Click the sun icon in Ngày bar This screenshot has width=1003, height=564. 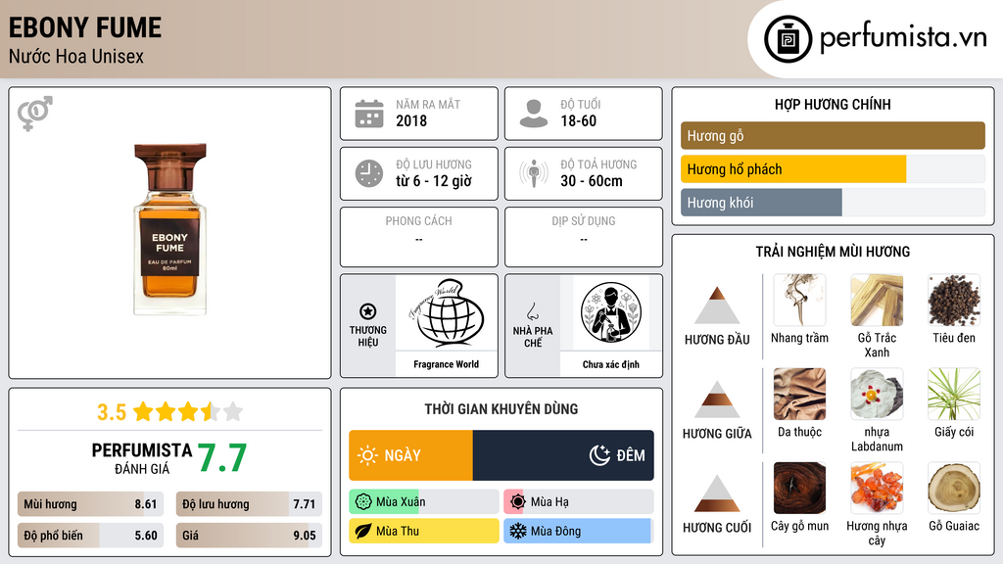tap(368, 455)
